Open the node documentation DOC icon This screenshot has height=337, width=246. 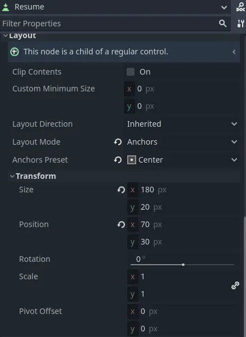click(240, 7)
